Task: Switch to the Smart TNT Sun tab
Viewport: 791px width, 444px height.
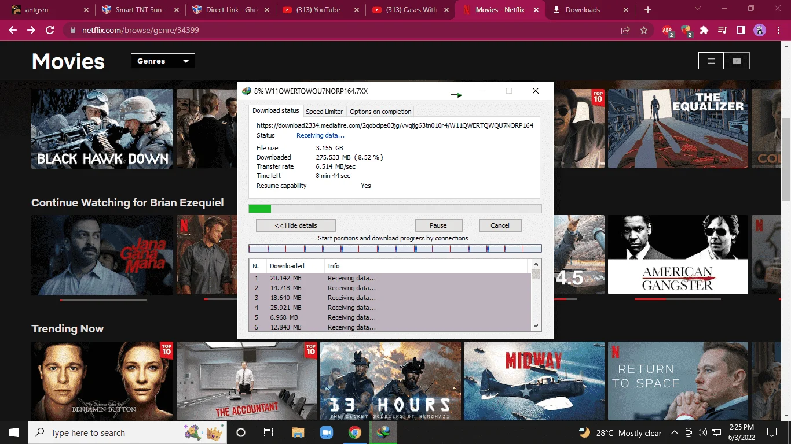Action: [141, 10]
